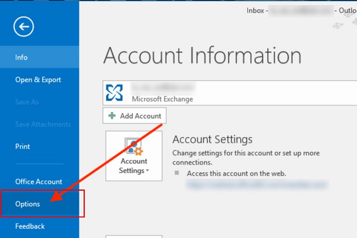This screenshot has height=238, width=357.
Task: Choose Save As in the sidebar
Action: [x=40, y=102]
